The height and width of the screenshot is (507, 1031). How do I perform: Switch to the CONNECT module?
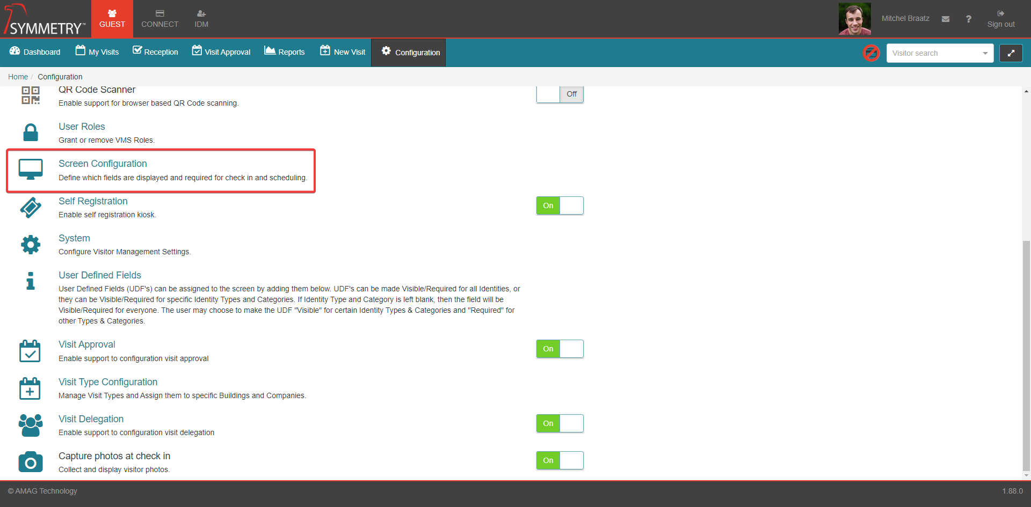coord(159,19)
